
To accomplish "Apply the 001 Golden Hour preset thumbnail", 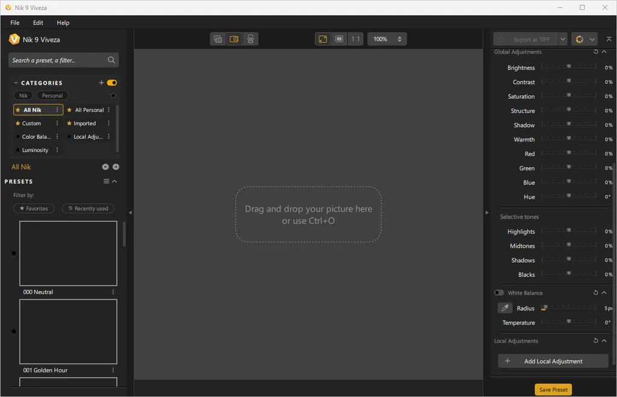I will click(68, 332).
